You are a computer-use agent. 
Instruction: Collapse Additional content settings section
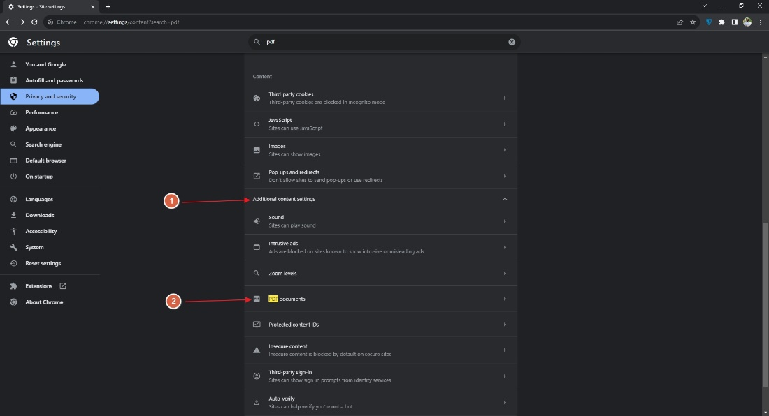tap(505, 199)
